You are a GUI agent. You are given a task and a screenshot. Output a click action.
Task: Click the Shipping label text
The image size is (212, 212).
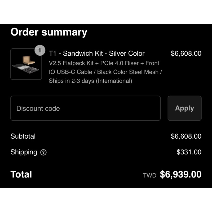(x=24, y=152)
